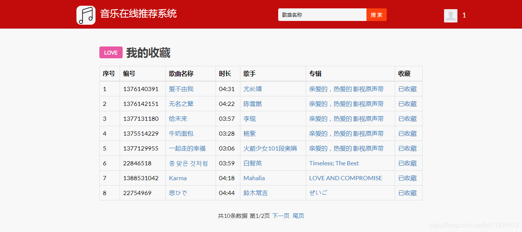Toggle 已收藏 for 爱不由我

coord(407,89)
